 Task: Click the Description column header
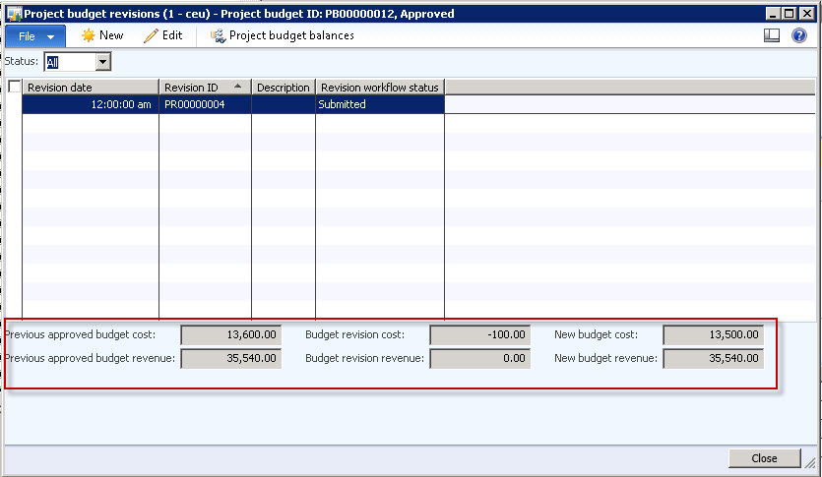[x=284, y=88]
